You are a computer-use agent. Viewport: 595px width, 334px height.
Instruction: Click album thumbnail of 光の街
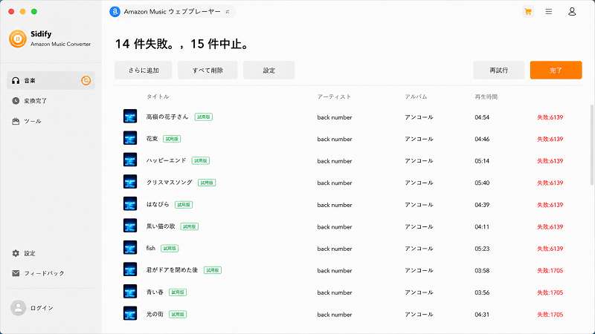click(x=130, y=313)
